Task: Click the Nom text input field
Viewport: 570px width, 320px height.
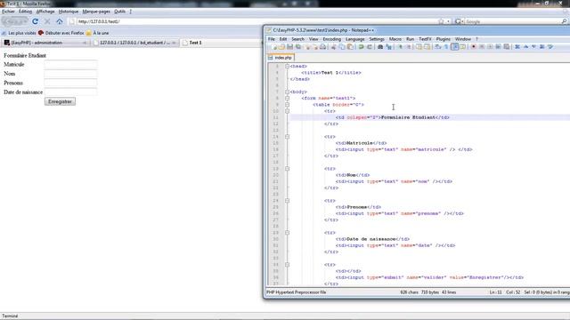Action: click(x=70, y=74)
